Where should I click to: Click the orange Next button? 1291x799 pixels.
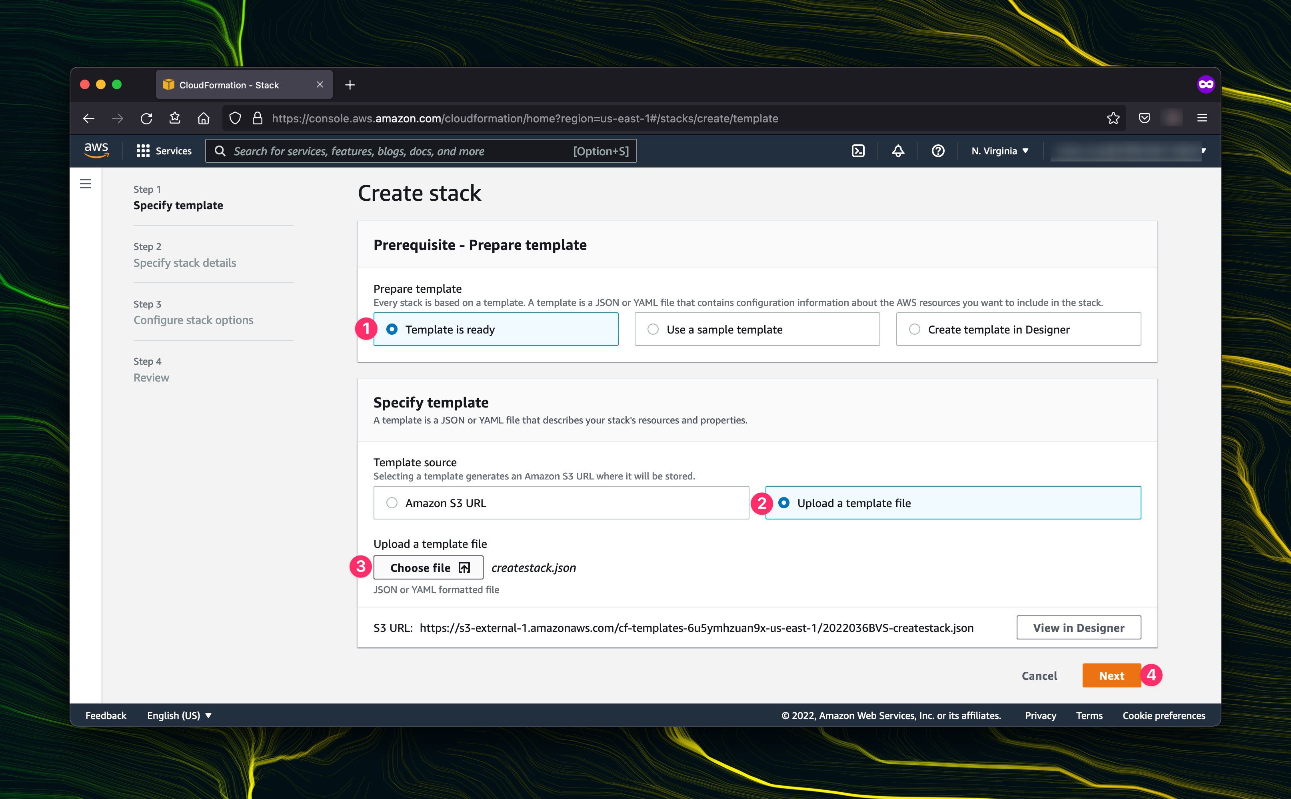pyautogui.click(x=1111, y=675)
